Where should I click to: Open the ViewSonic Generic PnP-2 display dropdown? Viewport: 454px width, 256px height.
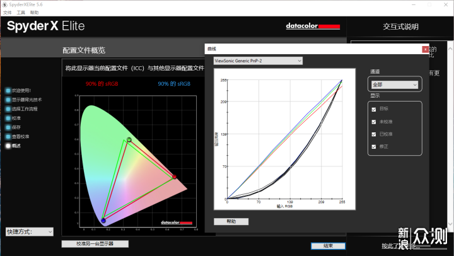tap(258, 61)
